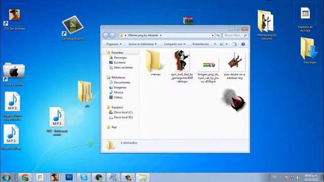The height and width of the screenshot is (182, 324).
Task: Click the clock and date in taskbar
Action: coord(311,177)
